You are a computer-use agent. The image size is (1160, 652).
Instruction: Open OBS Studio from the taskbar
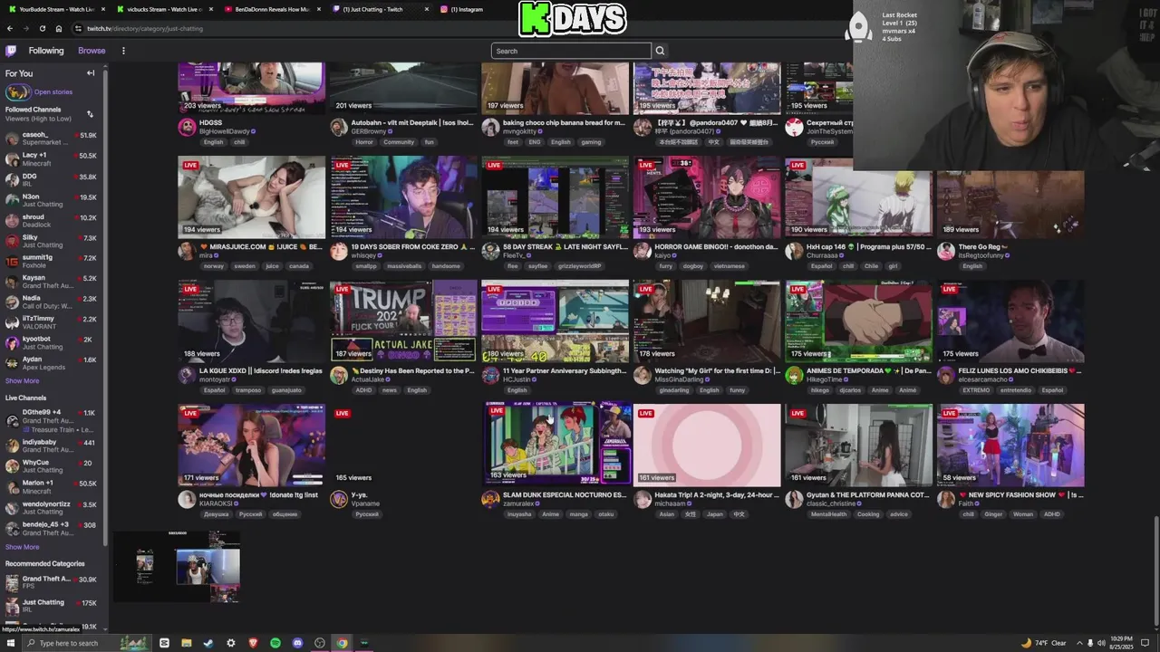(320, 643)
